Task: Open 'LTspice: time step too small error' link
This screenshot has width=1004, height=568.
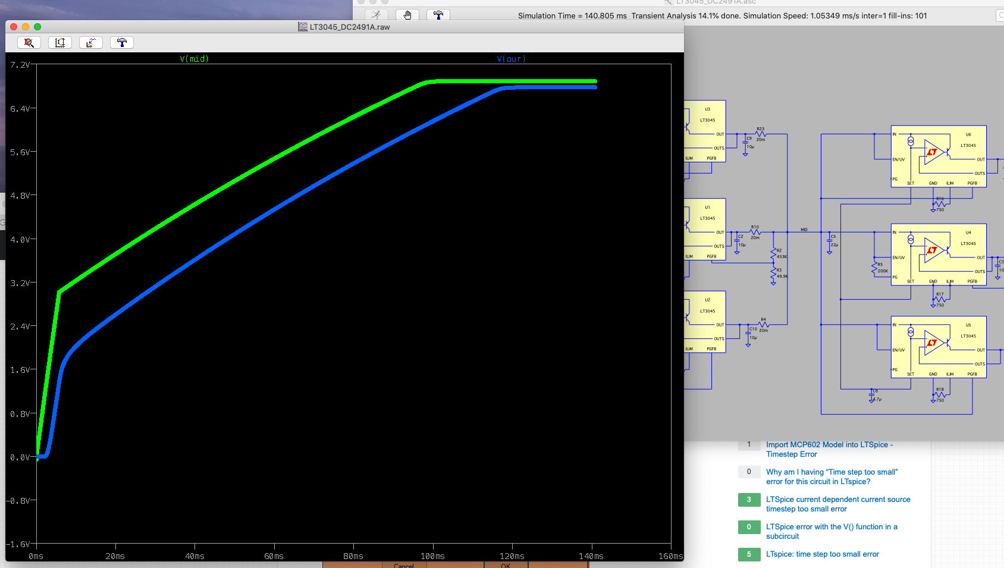Action: point(823,554)
